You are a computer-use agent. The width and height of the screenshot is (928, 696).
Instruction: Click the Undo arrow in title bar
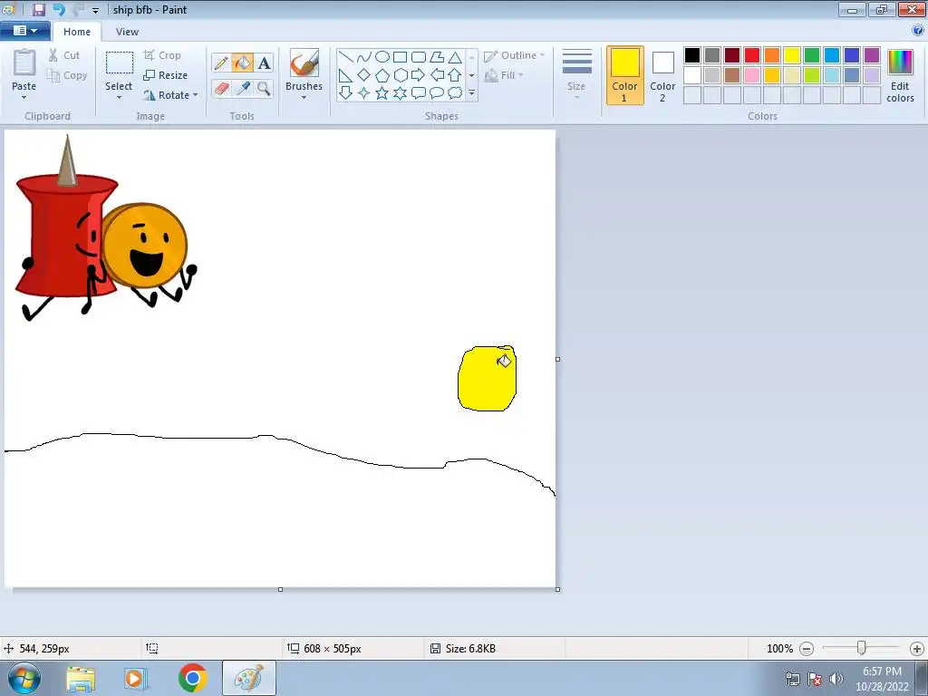pos(59,9)
